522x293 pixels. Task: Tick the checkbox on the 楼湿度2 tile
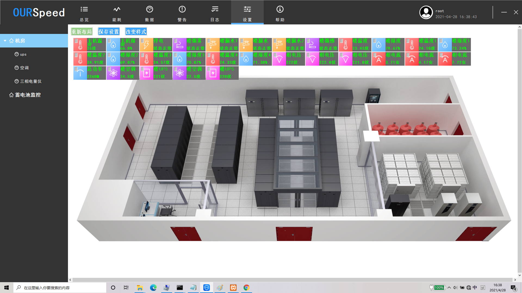[x=109, y=55]
